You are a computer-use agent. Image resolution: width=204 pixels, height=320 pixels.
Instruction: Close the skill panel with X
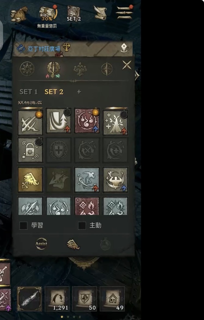[127, 65]
